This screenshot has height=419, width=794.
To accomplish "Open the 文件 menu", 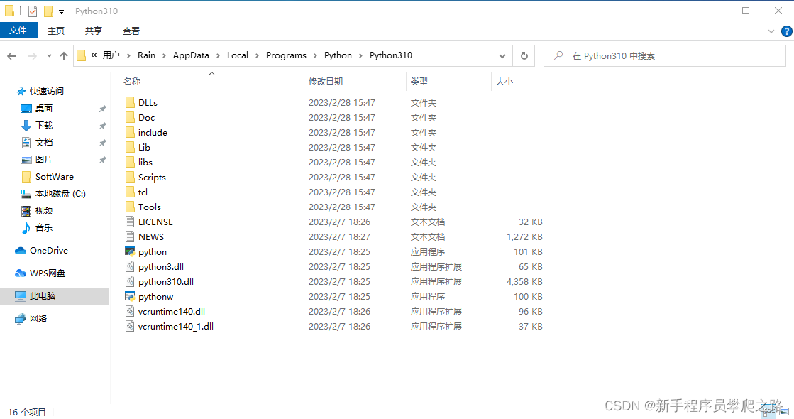I will [18, 31].
